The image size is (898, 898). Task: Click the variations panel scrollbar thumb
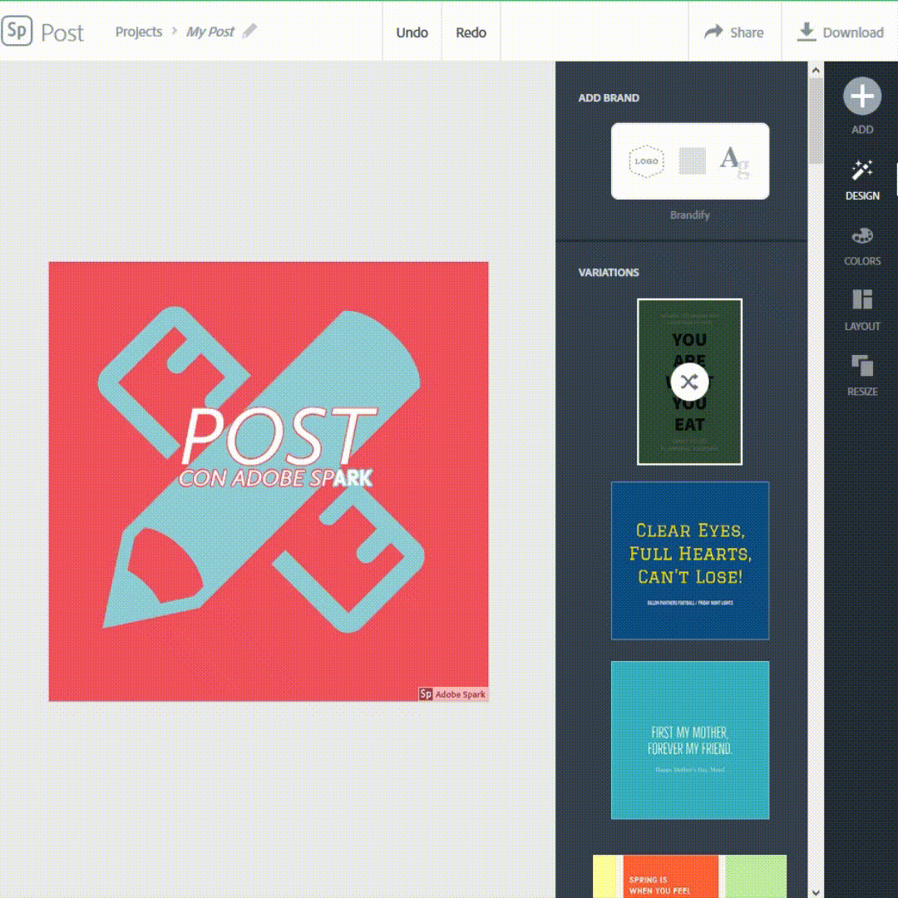point(816,121)
